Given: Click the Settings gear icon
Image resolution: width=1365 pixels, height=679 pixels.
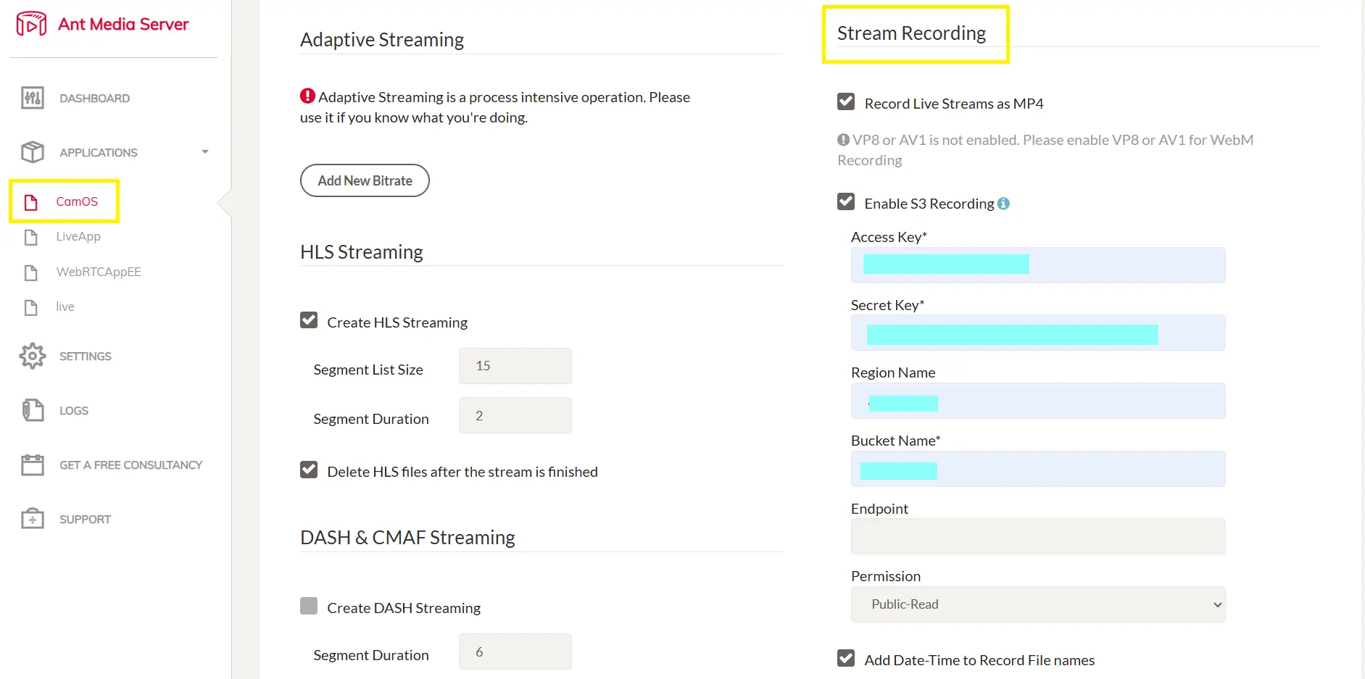Looking at the screenshot, I should point(33,356).
